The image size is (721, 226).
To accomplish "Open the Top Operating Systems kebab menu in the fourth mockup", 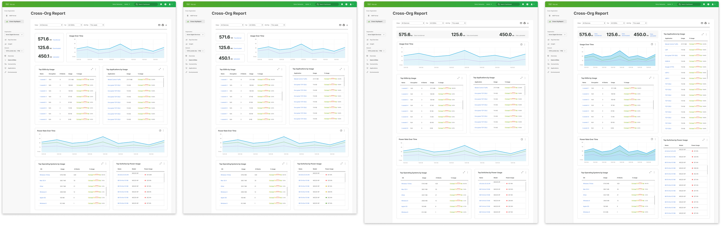I will 654,172.
